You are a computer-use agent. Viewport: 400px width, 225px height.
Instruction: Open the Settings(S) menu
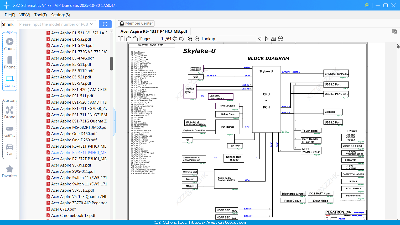[60, 15]
